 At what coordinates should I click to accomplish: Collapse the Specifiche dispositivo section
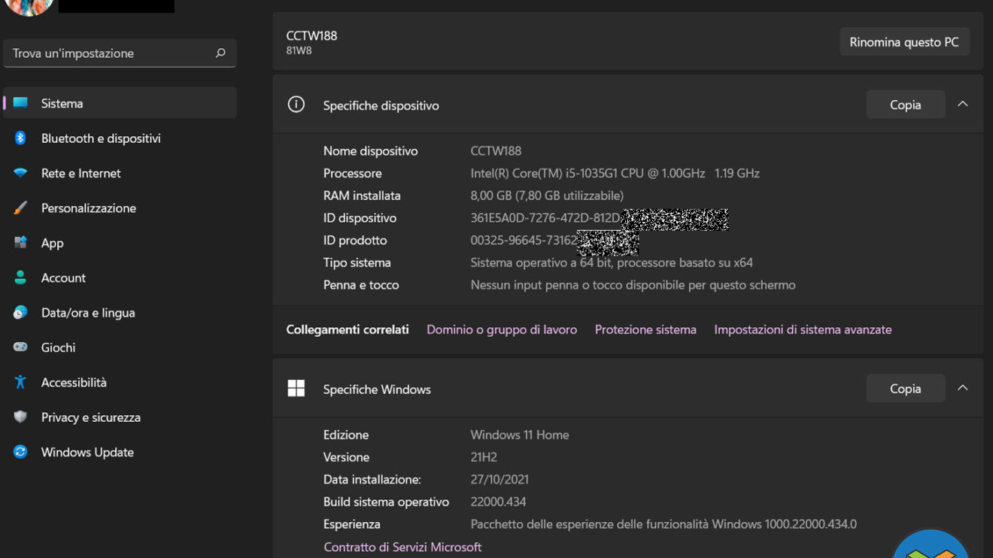click(962, 105)
